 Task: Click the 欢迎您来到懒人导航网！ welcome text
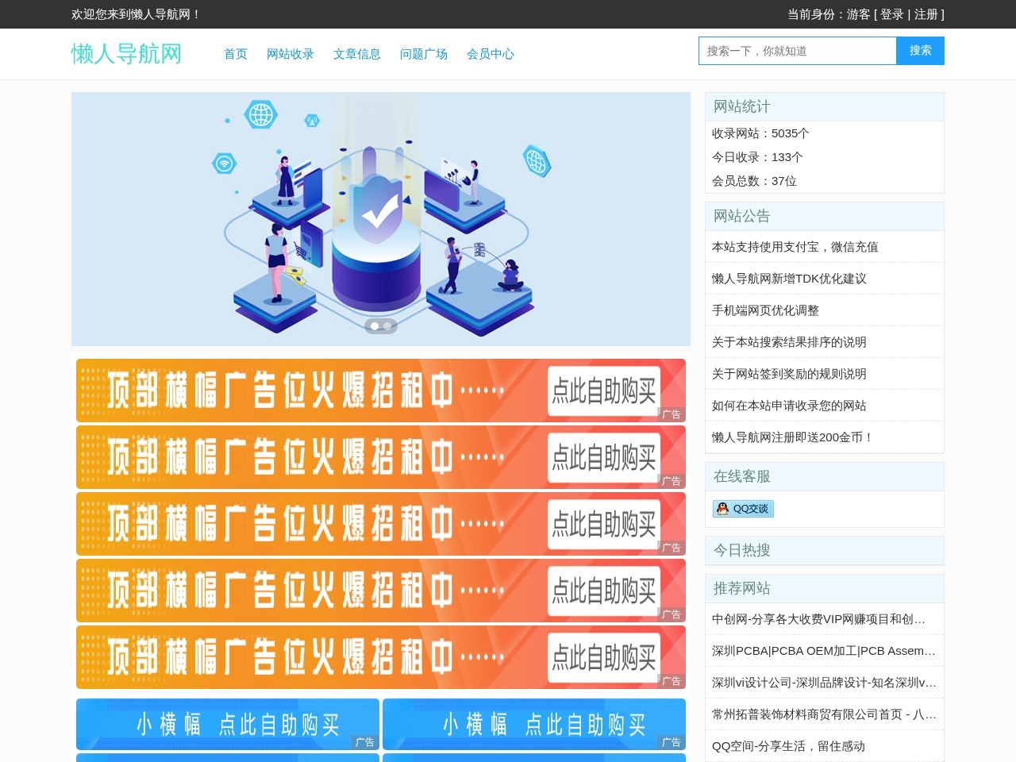coord(137,14)
